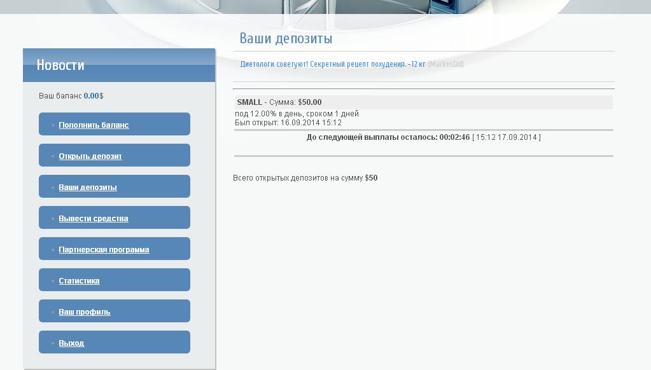Image resolution: width=651 pixels, height=370 pixels.
Task: Open the Статистика menu link
Action: 79,280
